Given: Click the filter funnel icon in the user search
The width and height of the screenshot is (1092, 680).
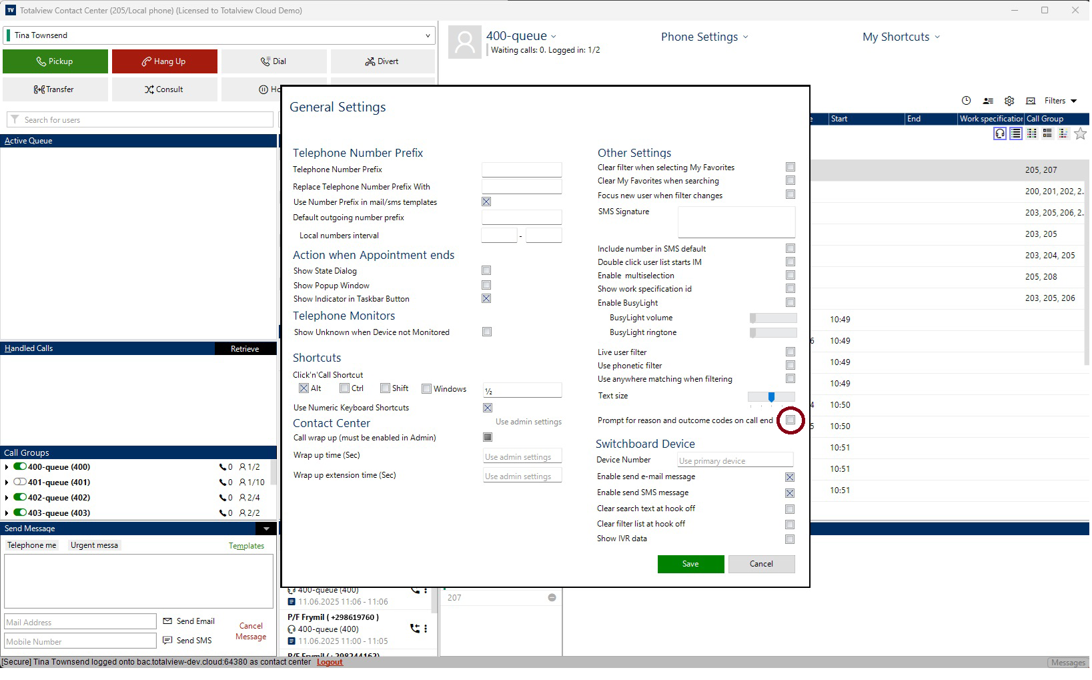Looking at the screenshot, I should click(x=15, y=119).
